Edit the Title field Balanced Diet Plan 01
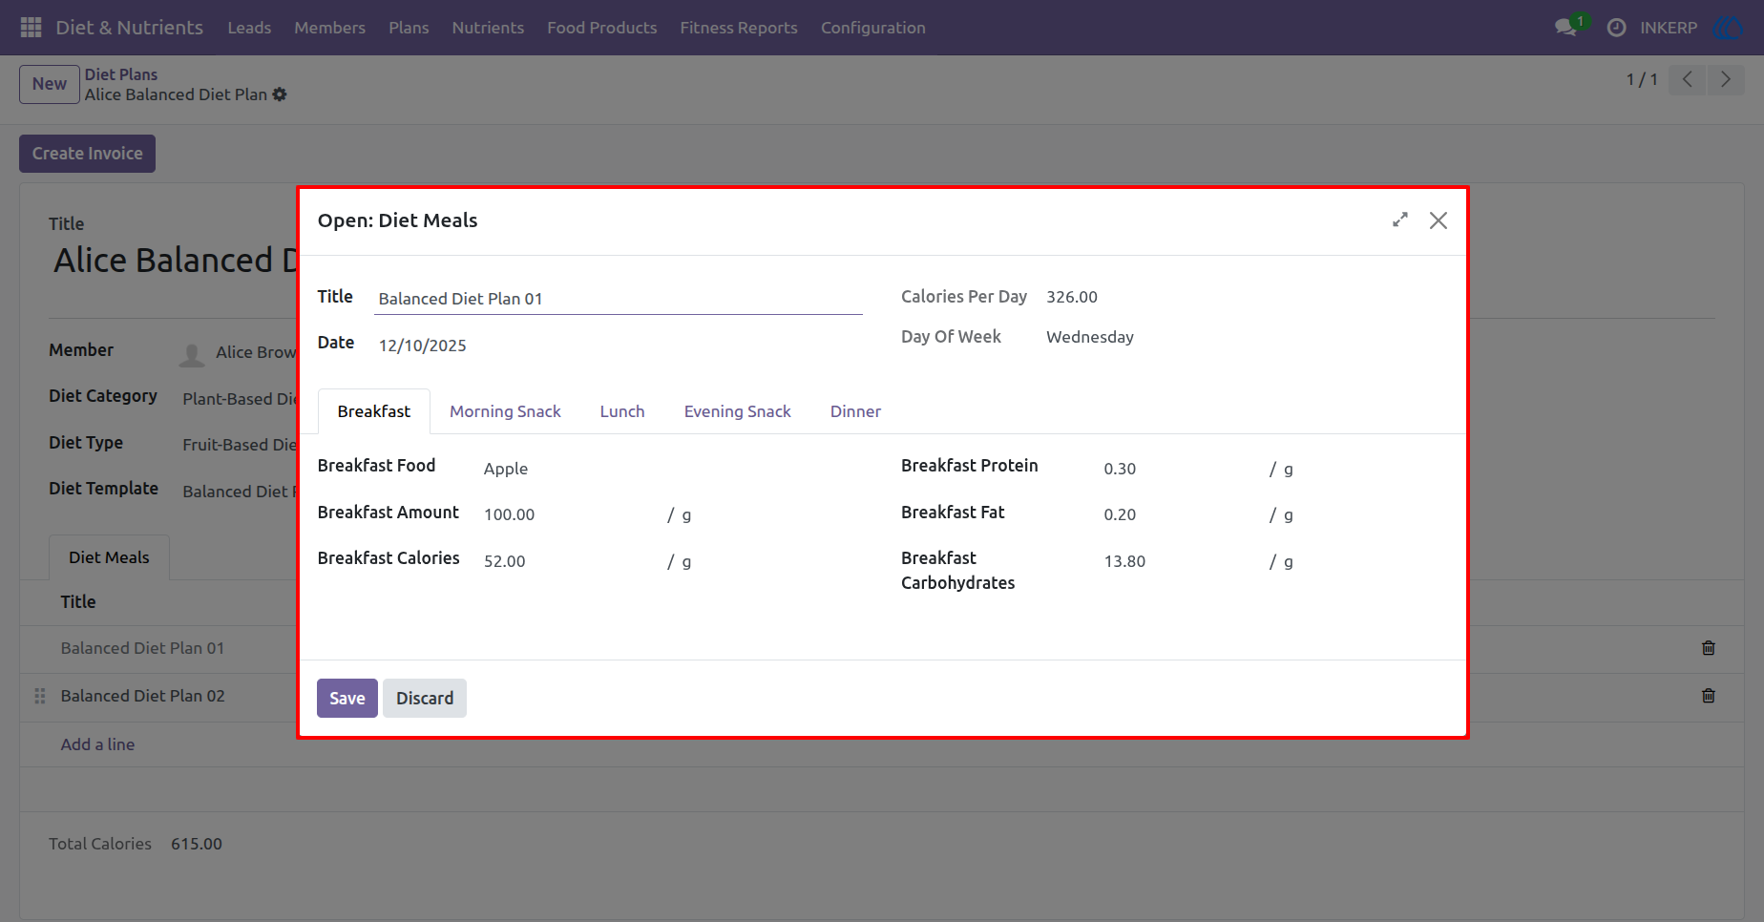 point(619,299)
